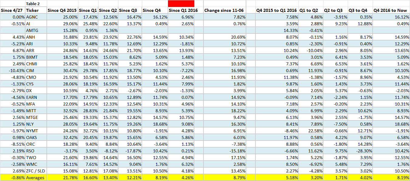Select the NYMT 22.58% Q1 to Q2 cell
Viewport: 410px width, 181px height.
point(311,131)
